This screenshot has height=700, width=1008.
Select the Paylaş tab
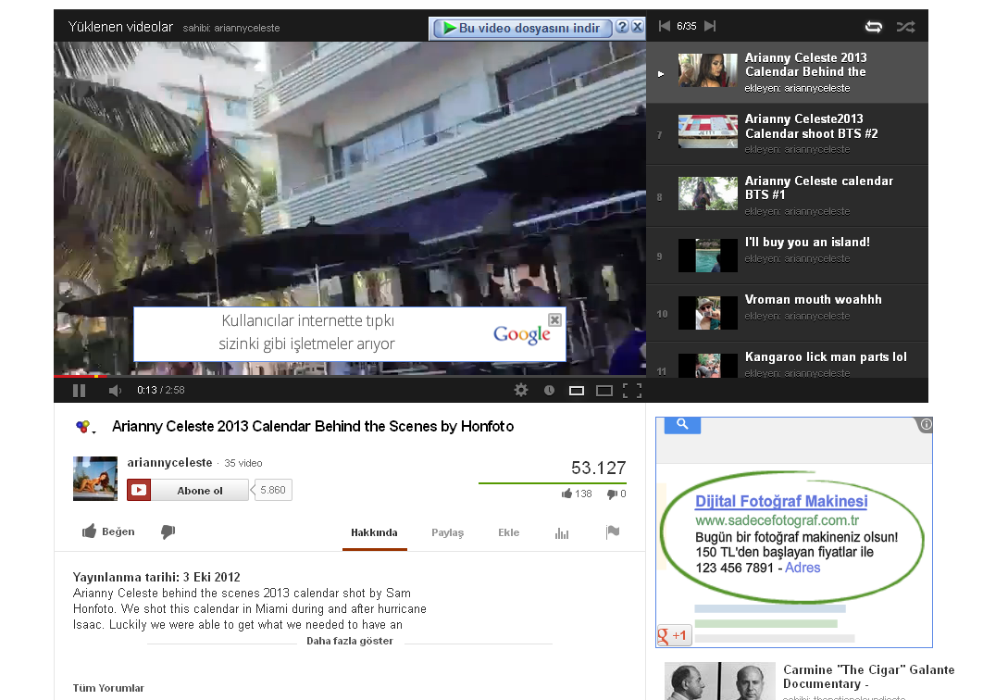pos(447,533)
